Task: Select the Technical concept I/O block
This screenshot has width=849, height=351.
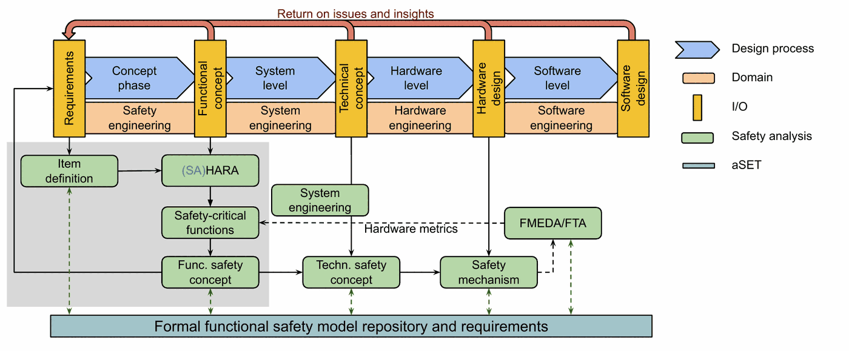Action: [x=352, y=89]
